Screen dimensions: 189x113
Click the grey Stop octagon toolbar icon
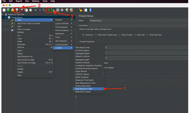[58, 10]
